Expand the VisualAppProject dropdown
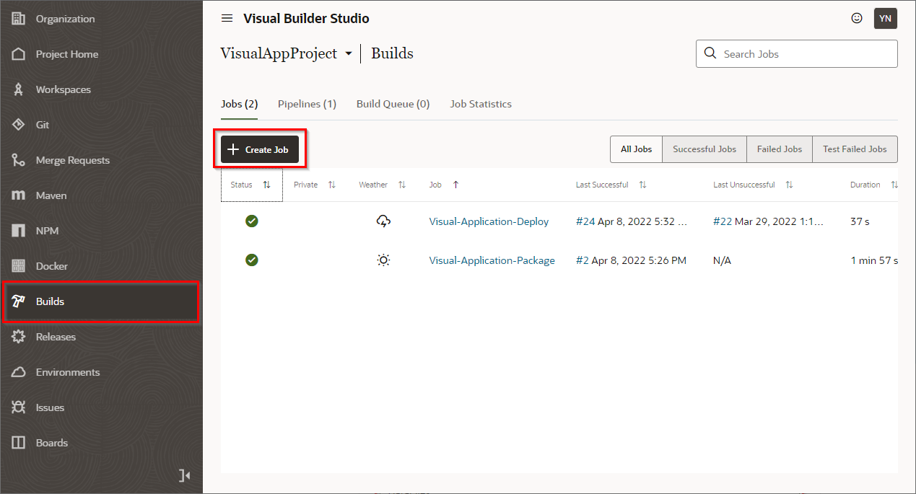916x494 pixels. pyautogui.click(x=349, y=54)
